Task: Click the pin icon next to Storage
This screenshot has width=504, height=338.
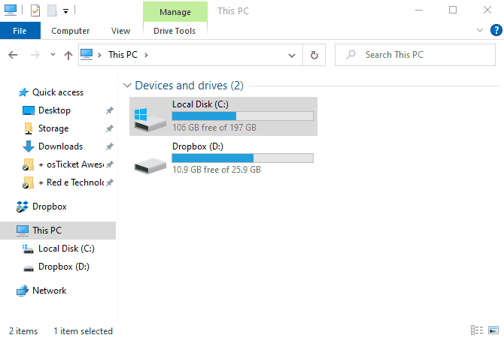Action: click(x=110, y=128)
